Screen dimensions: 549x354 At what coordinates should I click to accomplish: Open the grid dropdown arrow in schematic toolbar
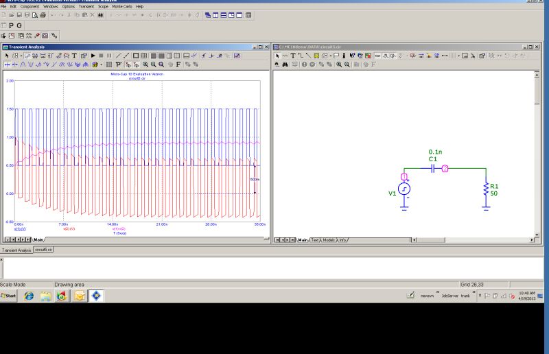[458, 56]
